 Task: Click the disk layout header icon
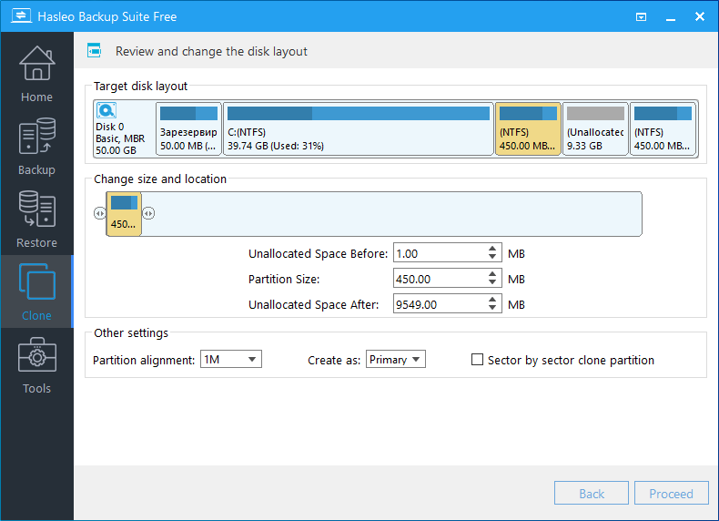pos(94,50)
